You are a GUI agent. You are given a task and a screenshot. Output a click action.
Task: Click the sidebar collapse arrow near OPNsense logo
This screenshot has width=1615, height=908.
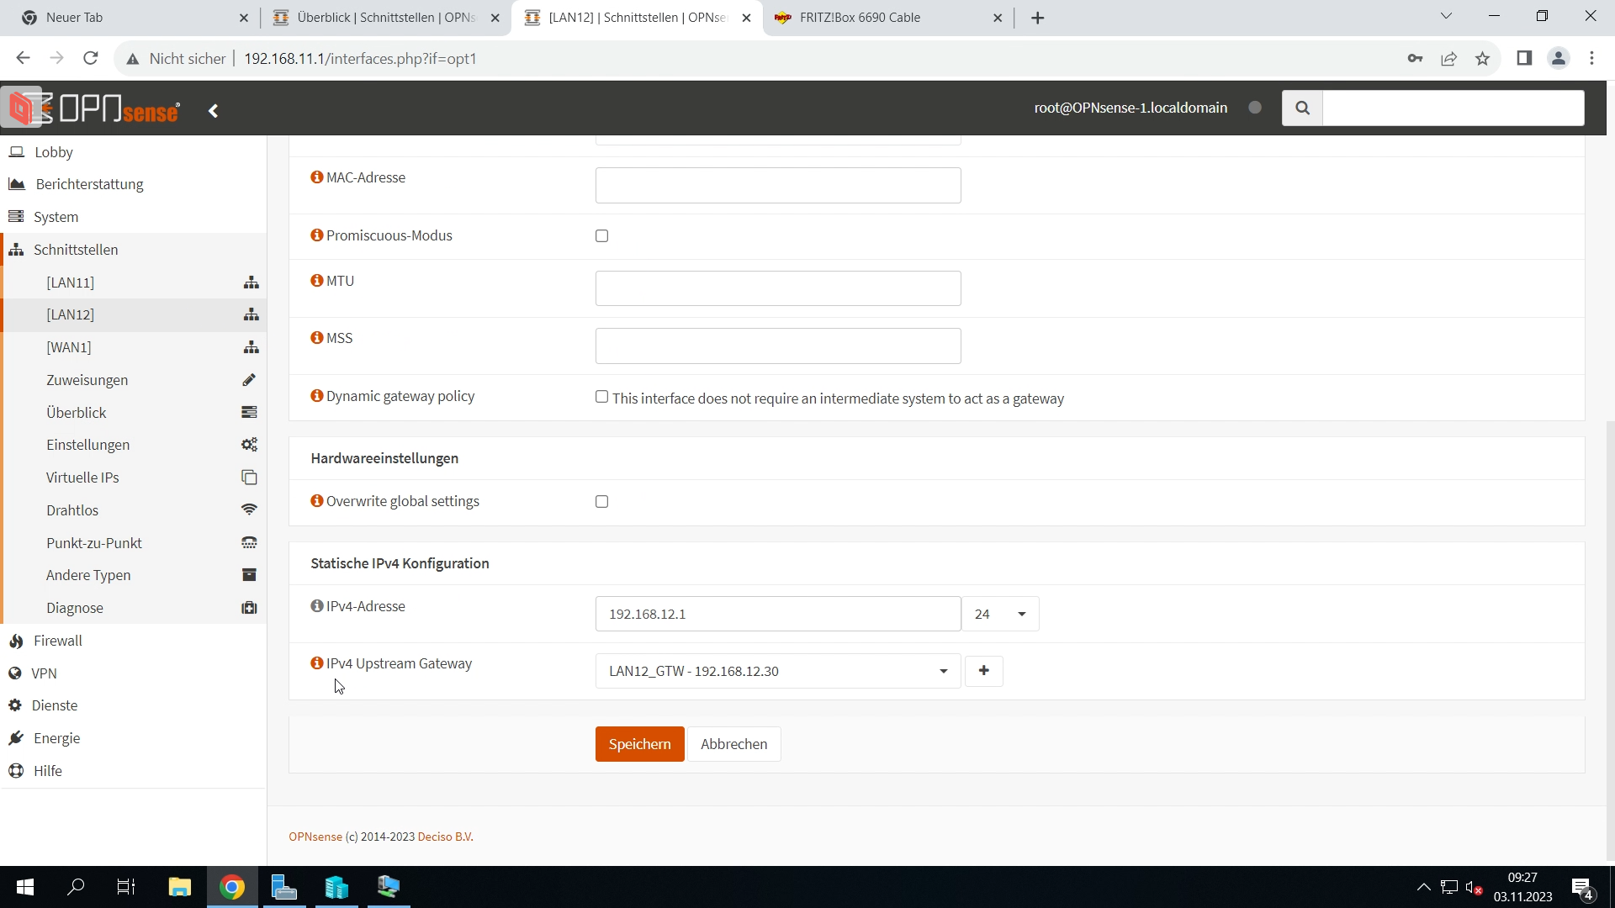tap(214, 111)
